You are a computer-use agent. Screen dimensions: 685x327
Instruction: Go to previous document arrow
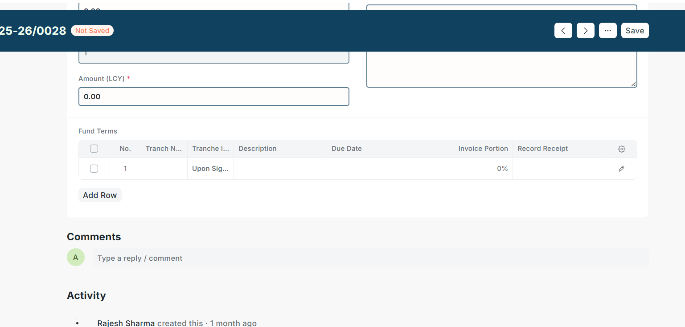tap(563, 31)
